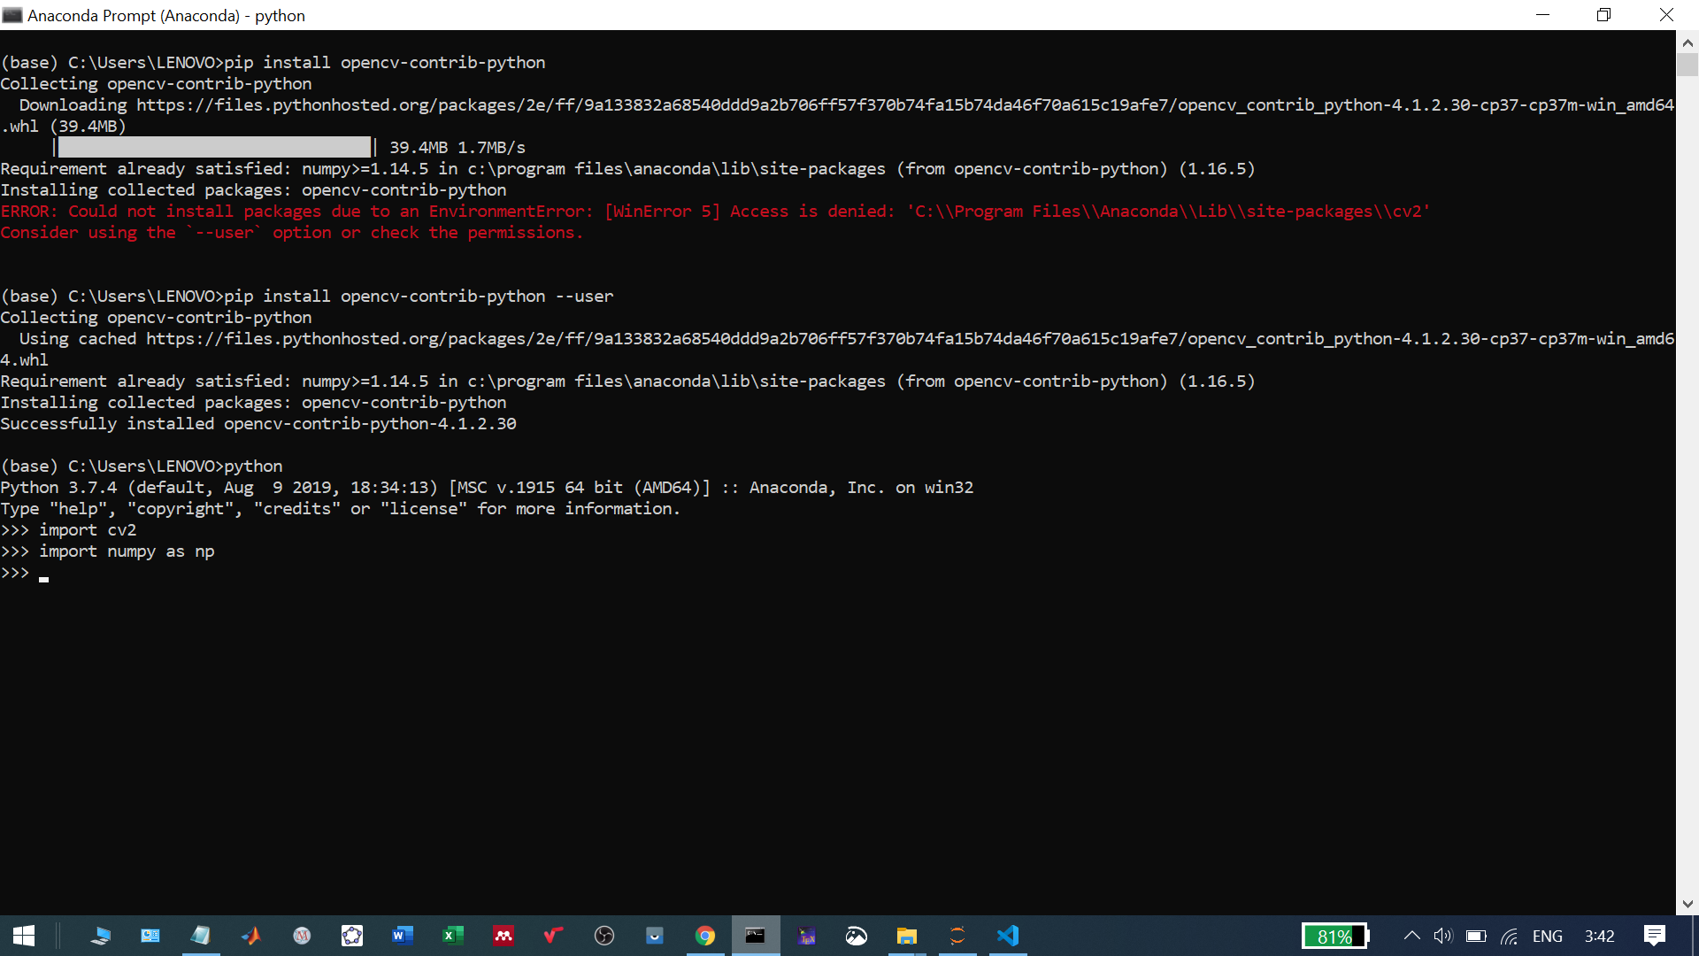The height and width of the screenshot is (956, 1699).
Task: Open Mendeley from the taskbar
Action: pyautogui.click(x=504, y=936)
